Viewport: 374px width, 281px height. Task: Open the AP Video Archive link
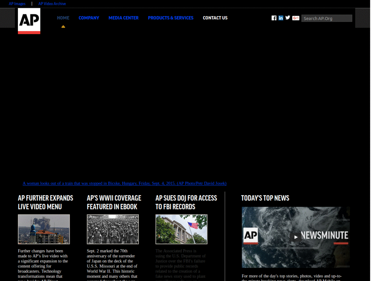(x=52, y=3)
